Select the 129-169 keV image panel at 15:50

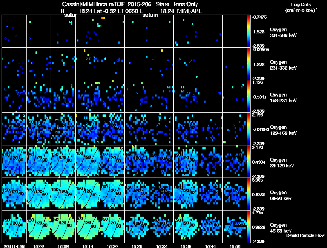[x=235, y=129]
